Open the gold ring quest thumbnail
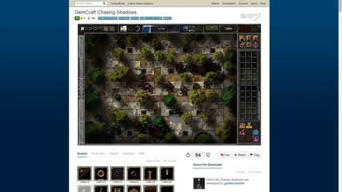Screen dimensions: 342x192 [101, 173]
